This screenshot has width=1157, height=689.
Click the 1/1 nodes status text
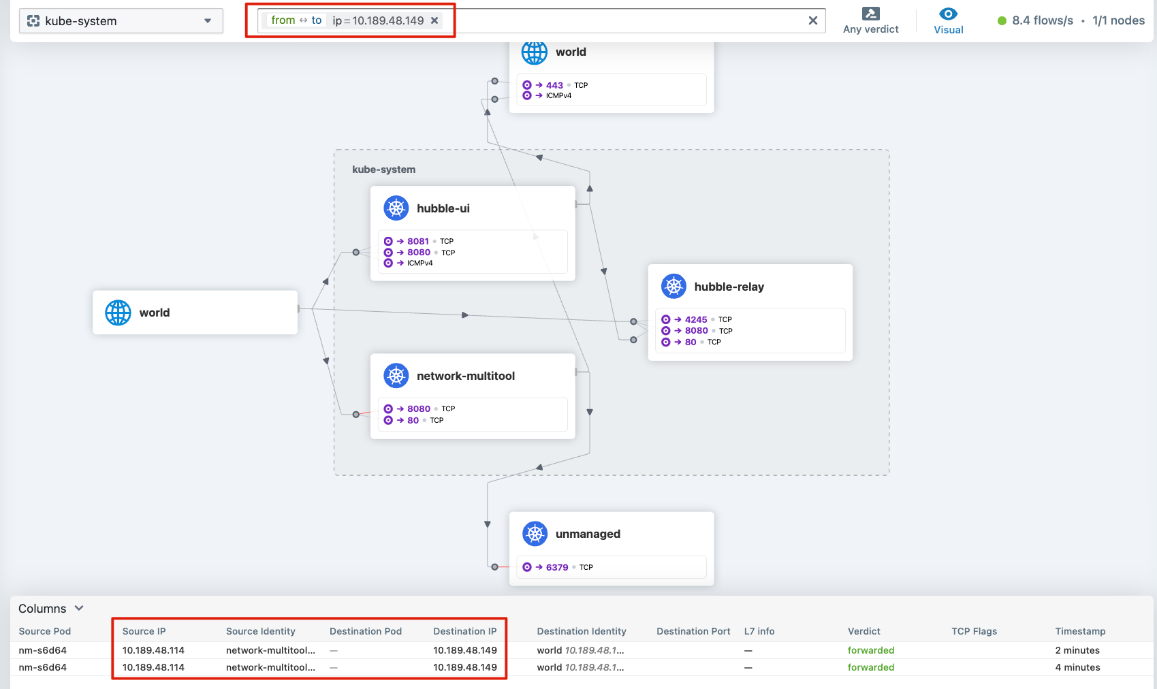(1118, 20)
